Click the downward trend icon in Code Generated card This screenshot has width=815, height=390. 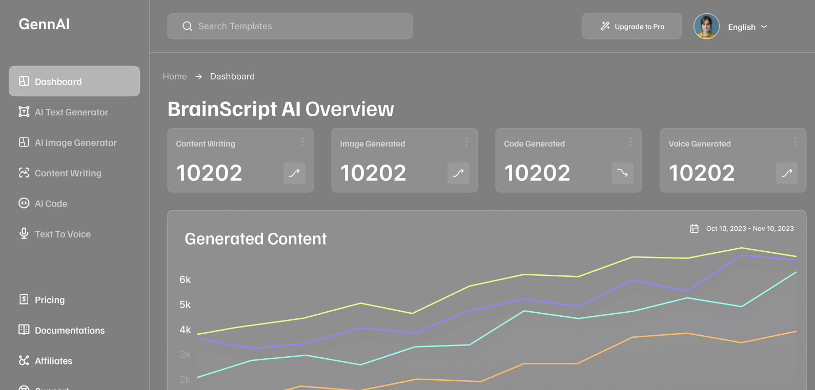point(622,173)
